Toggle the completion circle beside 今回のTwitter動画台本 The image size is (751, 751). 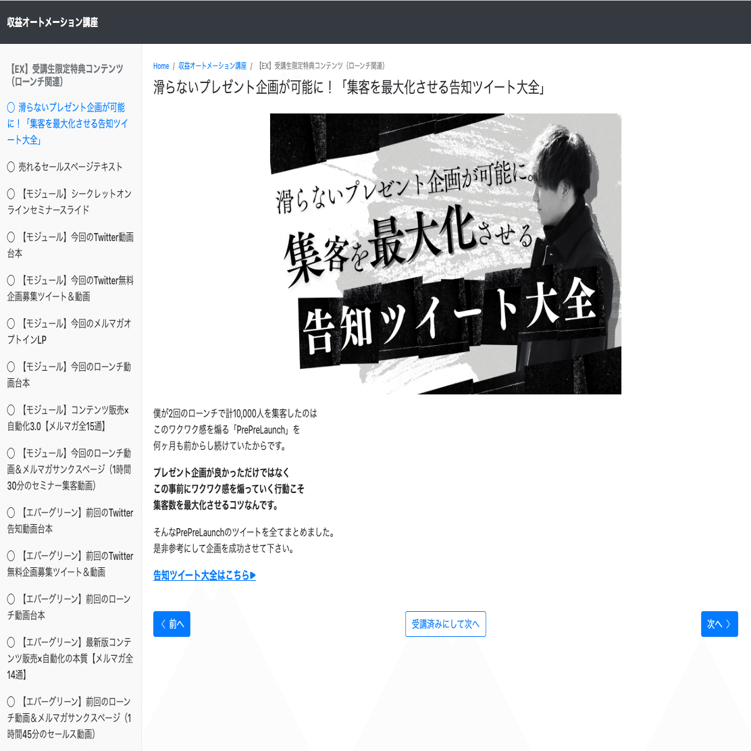10,236
